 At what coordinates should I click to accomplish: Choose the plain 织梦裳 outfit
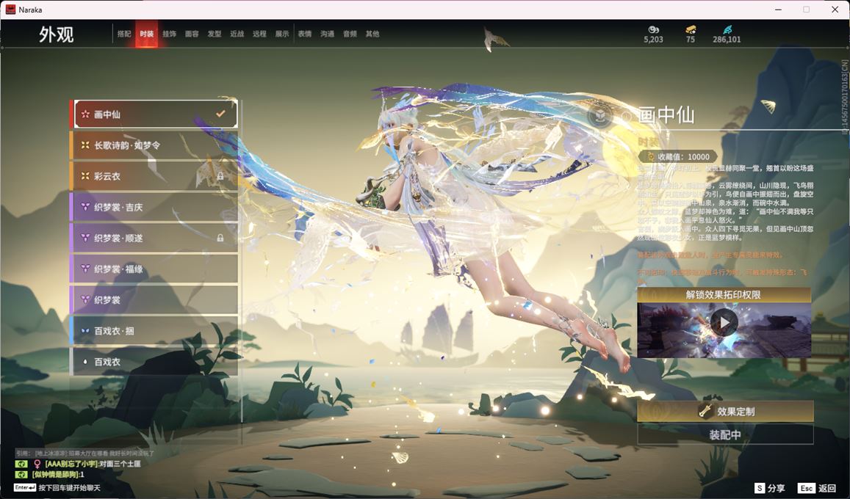154,299
